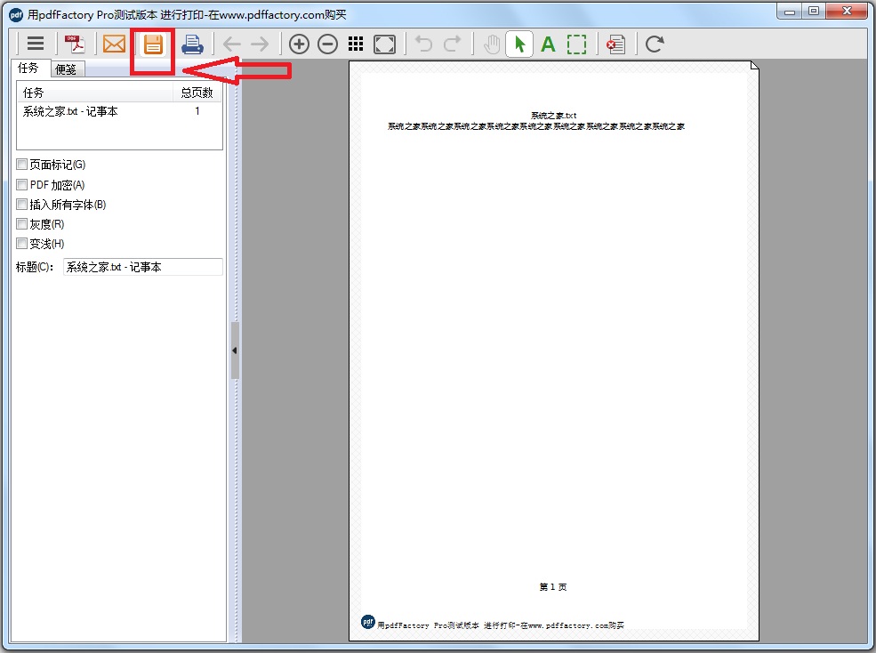
Task: Click the previous page left arrow
Action: (231, 44)
